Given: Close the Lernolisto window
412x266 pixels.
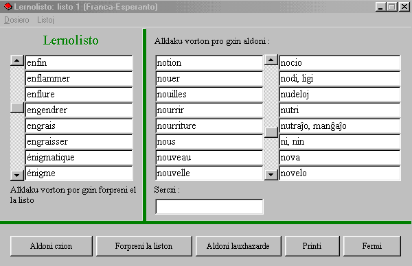Looking at the screenshot, I should (404, 7).
